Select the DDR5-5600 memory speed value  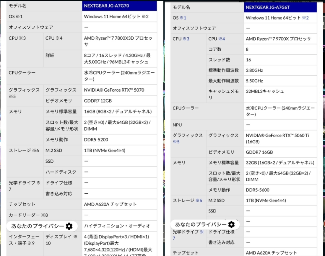pyautogui.click(x=258, y=190)
